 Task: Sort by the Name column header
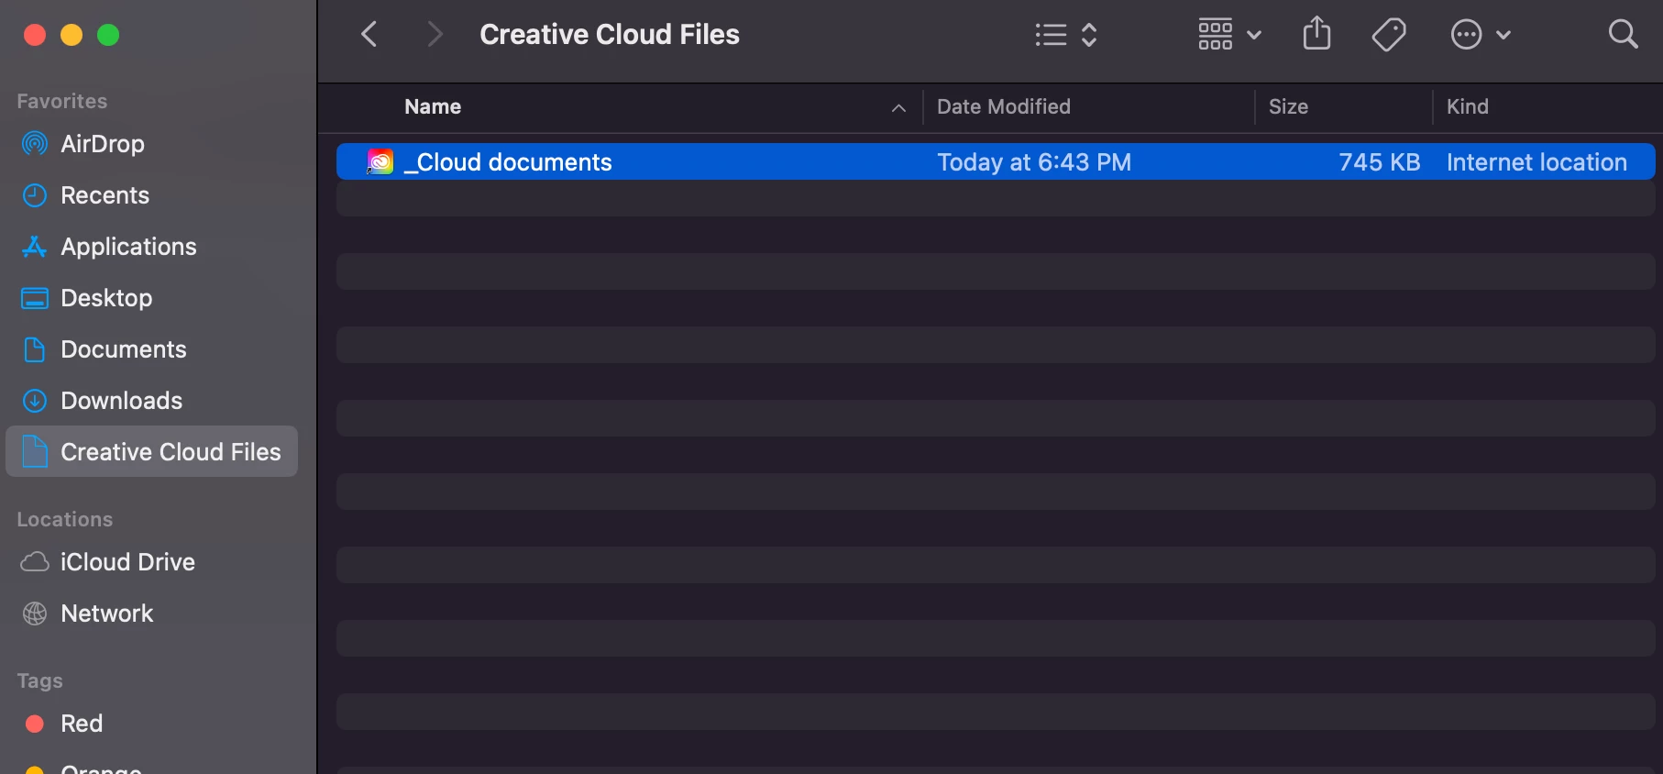[x=433, y=106]
